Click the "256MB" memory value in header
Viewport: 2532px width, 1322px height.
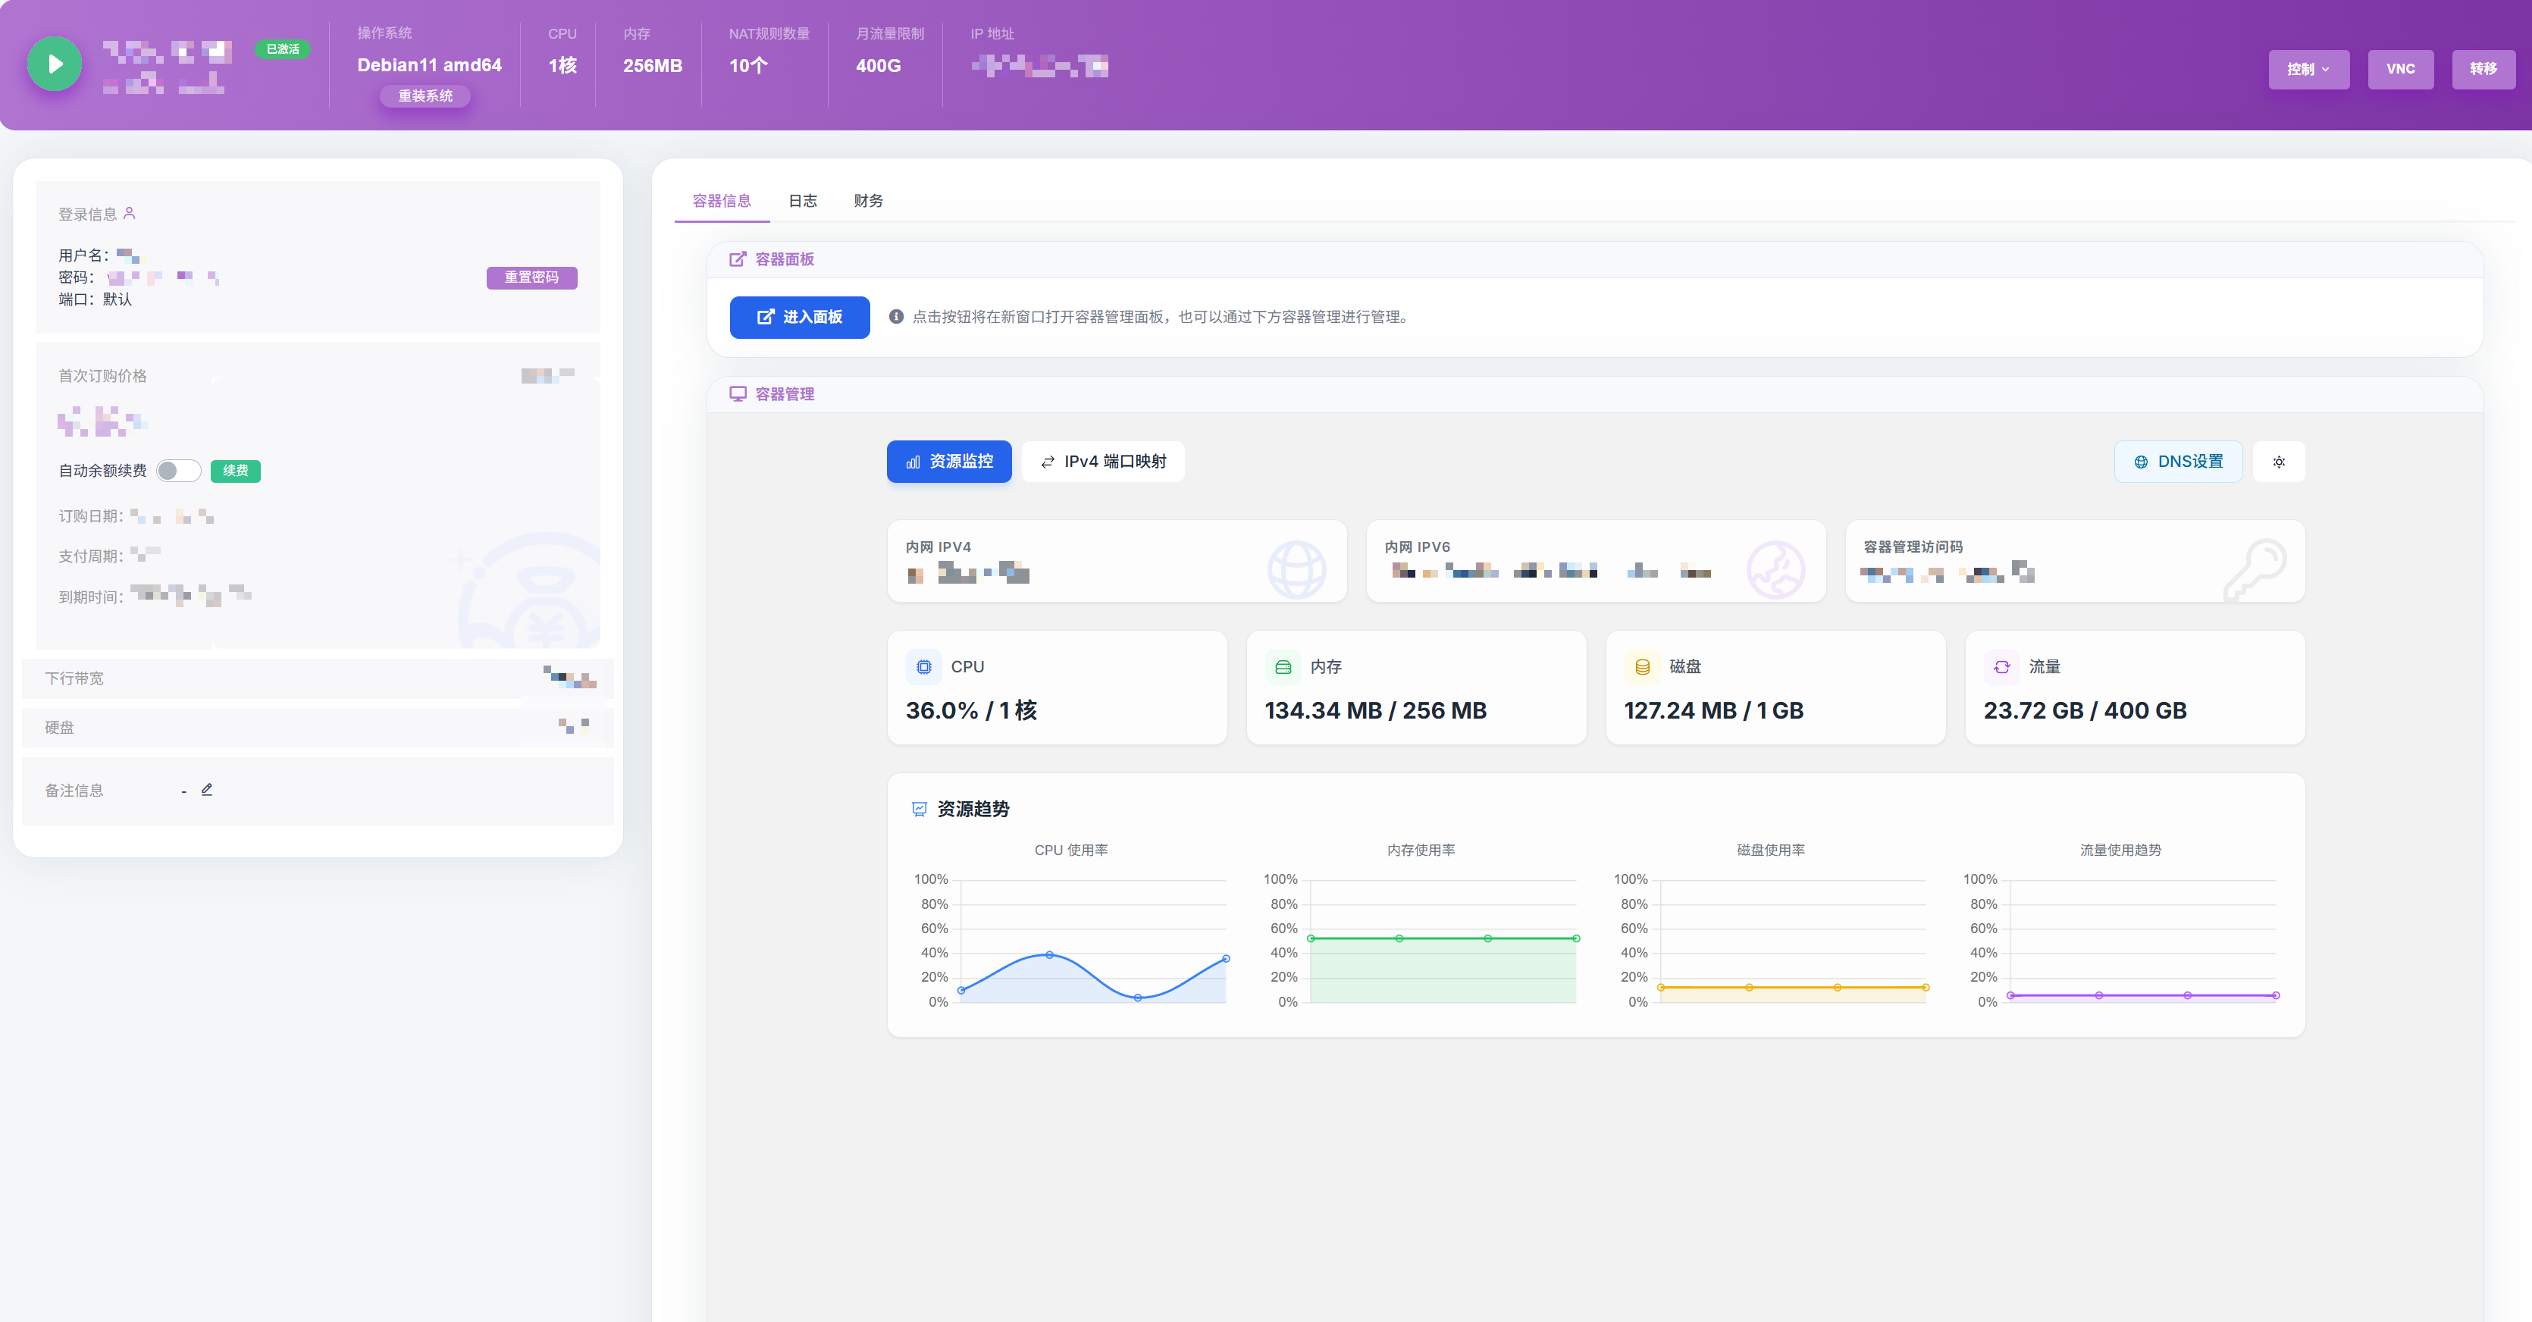(653, 66)
